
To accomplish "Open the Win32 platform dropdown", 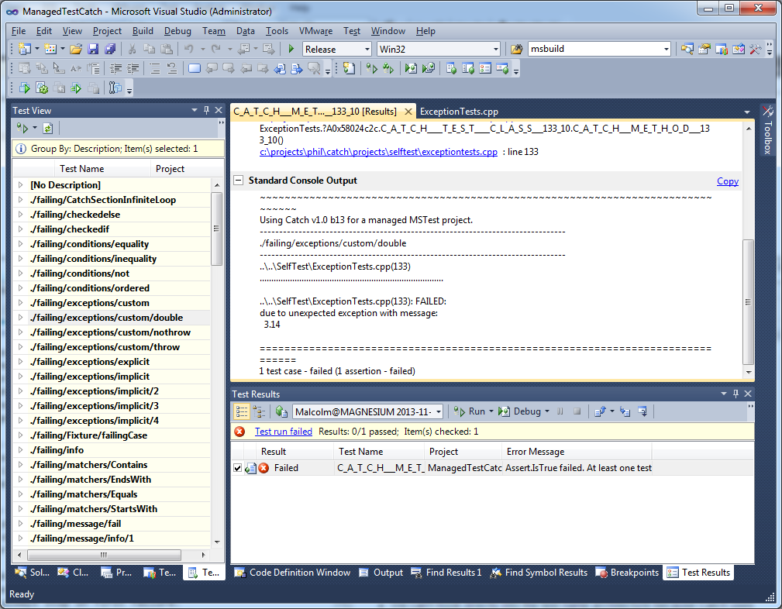I will (x=496, y=49).
